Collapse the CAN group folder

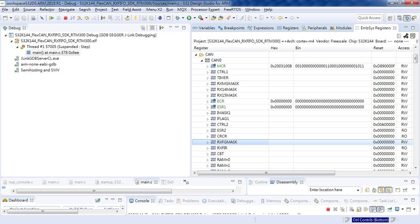click(x=196, y=54)
